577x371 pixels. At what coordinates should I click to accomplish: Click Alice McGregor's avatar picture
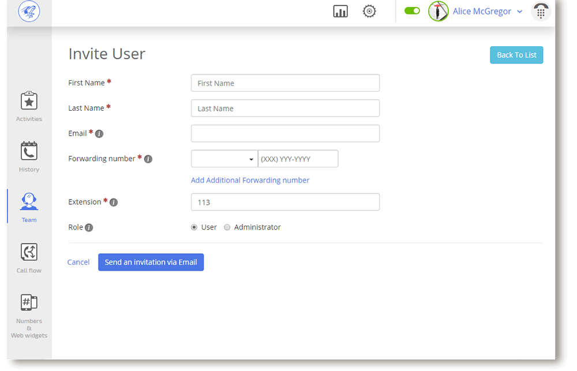pyautogui.click(x=439, y=11)
